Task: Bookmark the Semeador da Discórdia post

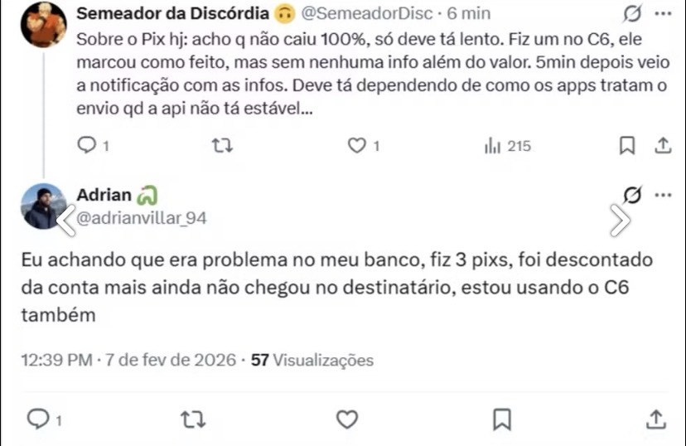Action: click(x=627, y=146)
